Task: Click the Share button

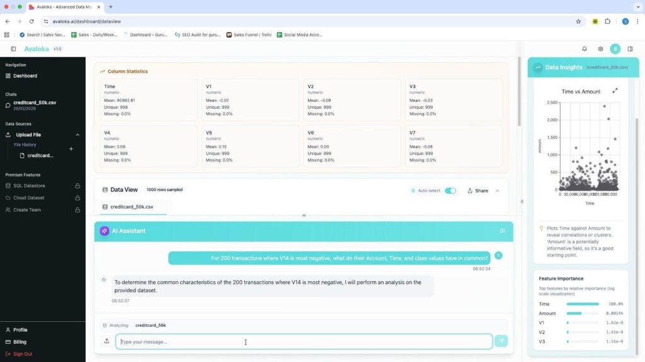Action: coord(477,190)
